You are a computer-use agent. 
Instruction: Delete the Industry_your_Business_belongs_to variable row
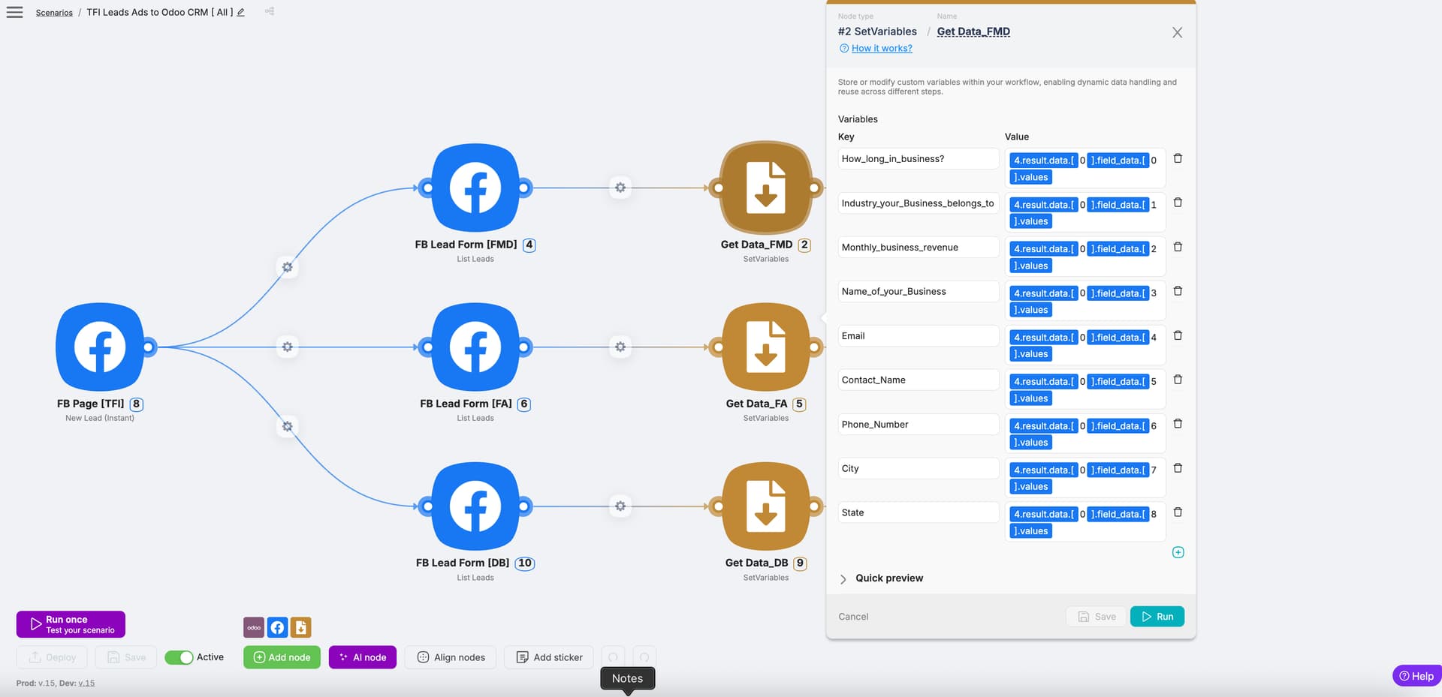pyautogui.click(x=1178, y=203)
